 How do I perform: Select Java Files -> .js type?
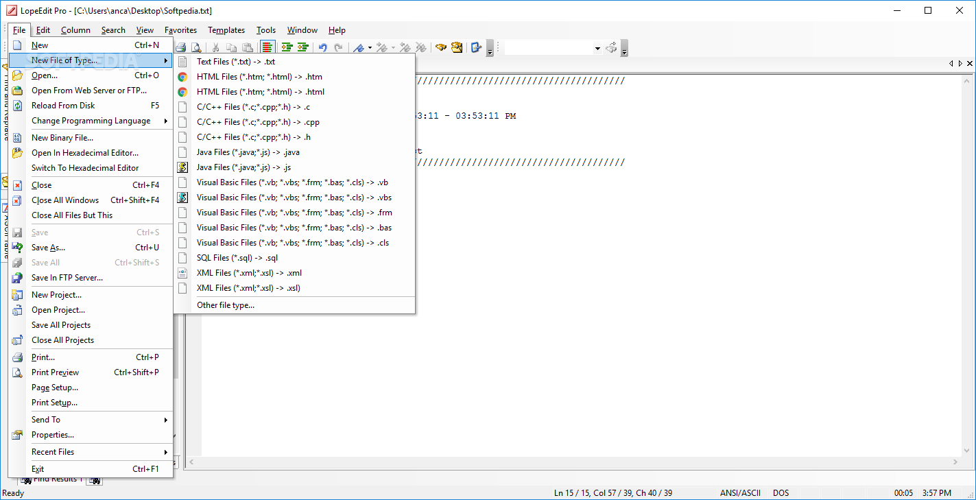(295, 167)
